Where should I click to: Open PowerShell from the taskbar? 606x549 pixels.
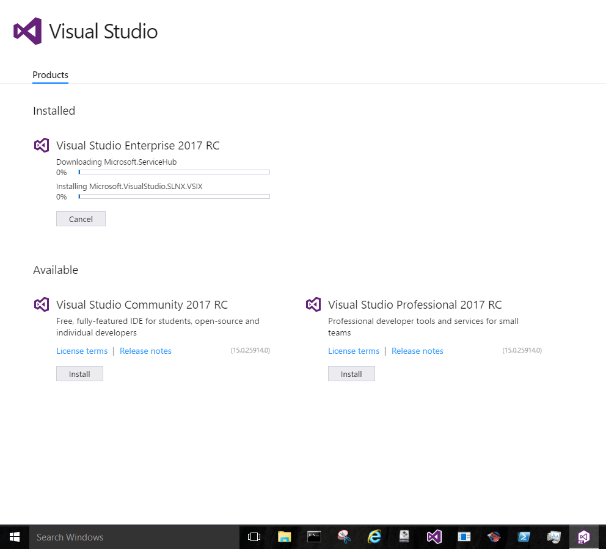[524, 537]
